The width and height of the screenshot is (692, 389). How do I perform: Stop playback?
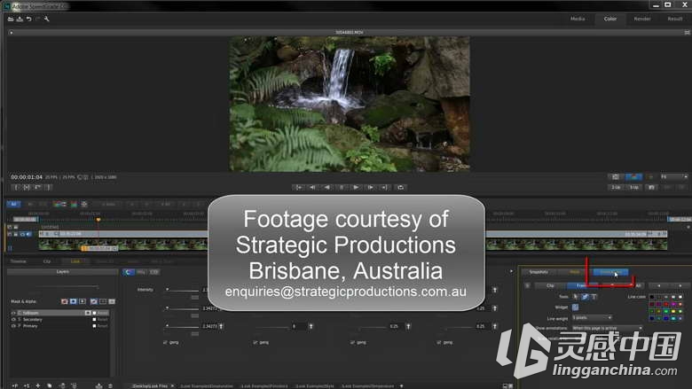pyautogui.click(x=342, y=187)
